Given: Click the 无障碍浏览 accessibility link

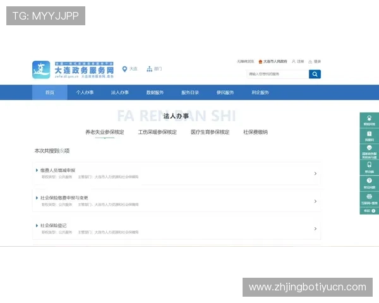Looking at the screenshot, I should point(245,62).
